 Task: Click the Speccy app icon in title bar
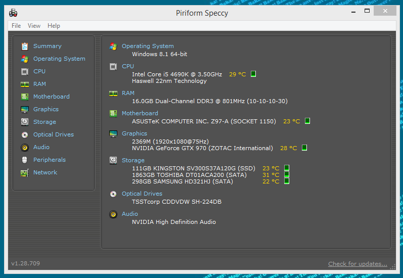(x=13, y=13)
